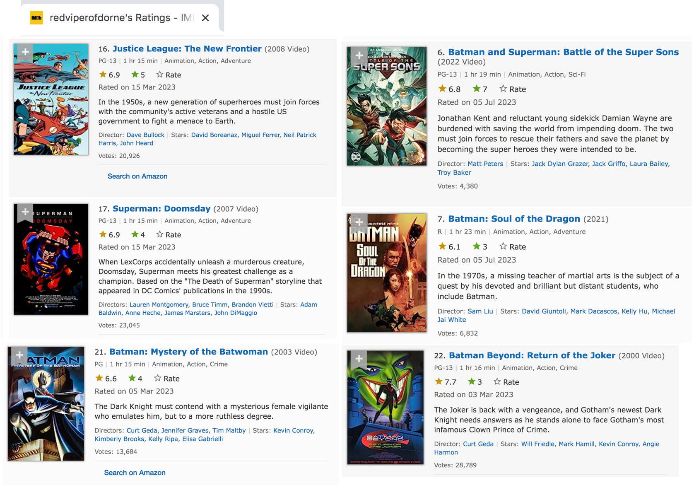Add Mystery of the Batwoman to watchlist

point(19,355)
